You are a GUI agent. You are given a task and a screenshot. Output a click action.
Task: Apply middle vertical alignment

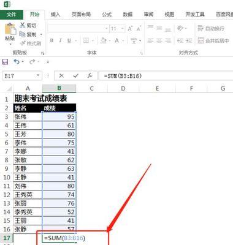(159, 28)
